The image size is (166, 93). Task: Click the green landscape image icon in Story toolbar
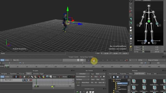click(43, 77)
